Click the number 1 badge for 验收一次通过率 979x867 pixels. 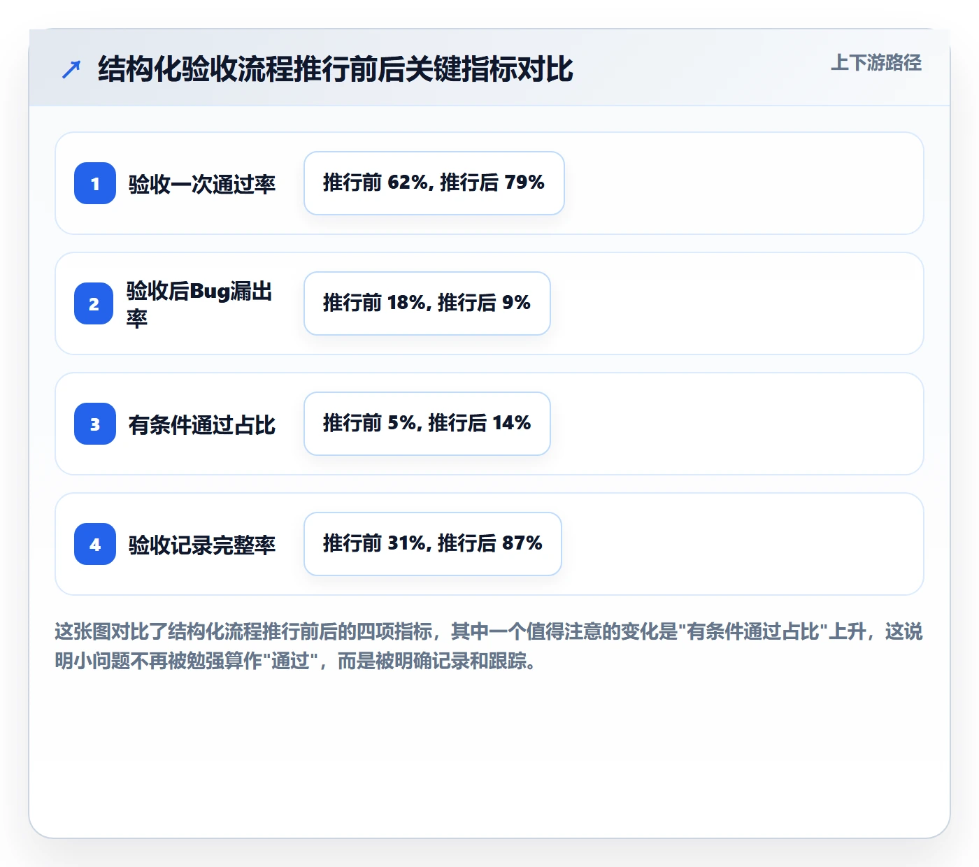point(95,183)
